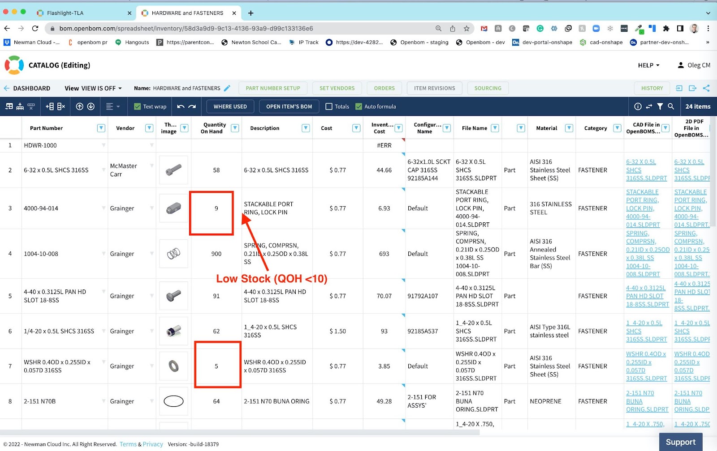717x451 pixels.
Task: Open the Material column filter dropdown
Action: click(x=569, y=128)
